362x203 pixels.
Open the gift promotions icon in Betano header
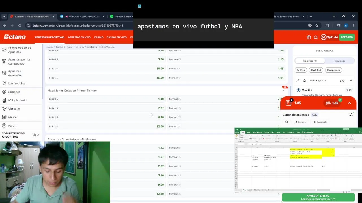pos(309,37)
